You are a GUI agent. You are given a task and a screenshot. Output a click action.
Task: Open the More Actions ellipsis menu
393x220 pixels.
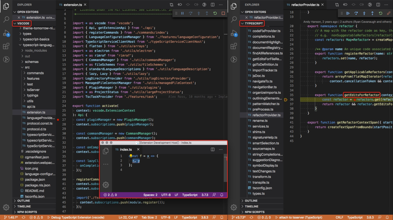tap(221, 4)
